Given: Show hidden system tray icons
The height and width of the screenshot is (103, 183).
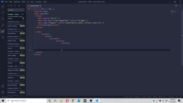Looking at the screenshot, I should [157, 100].
